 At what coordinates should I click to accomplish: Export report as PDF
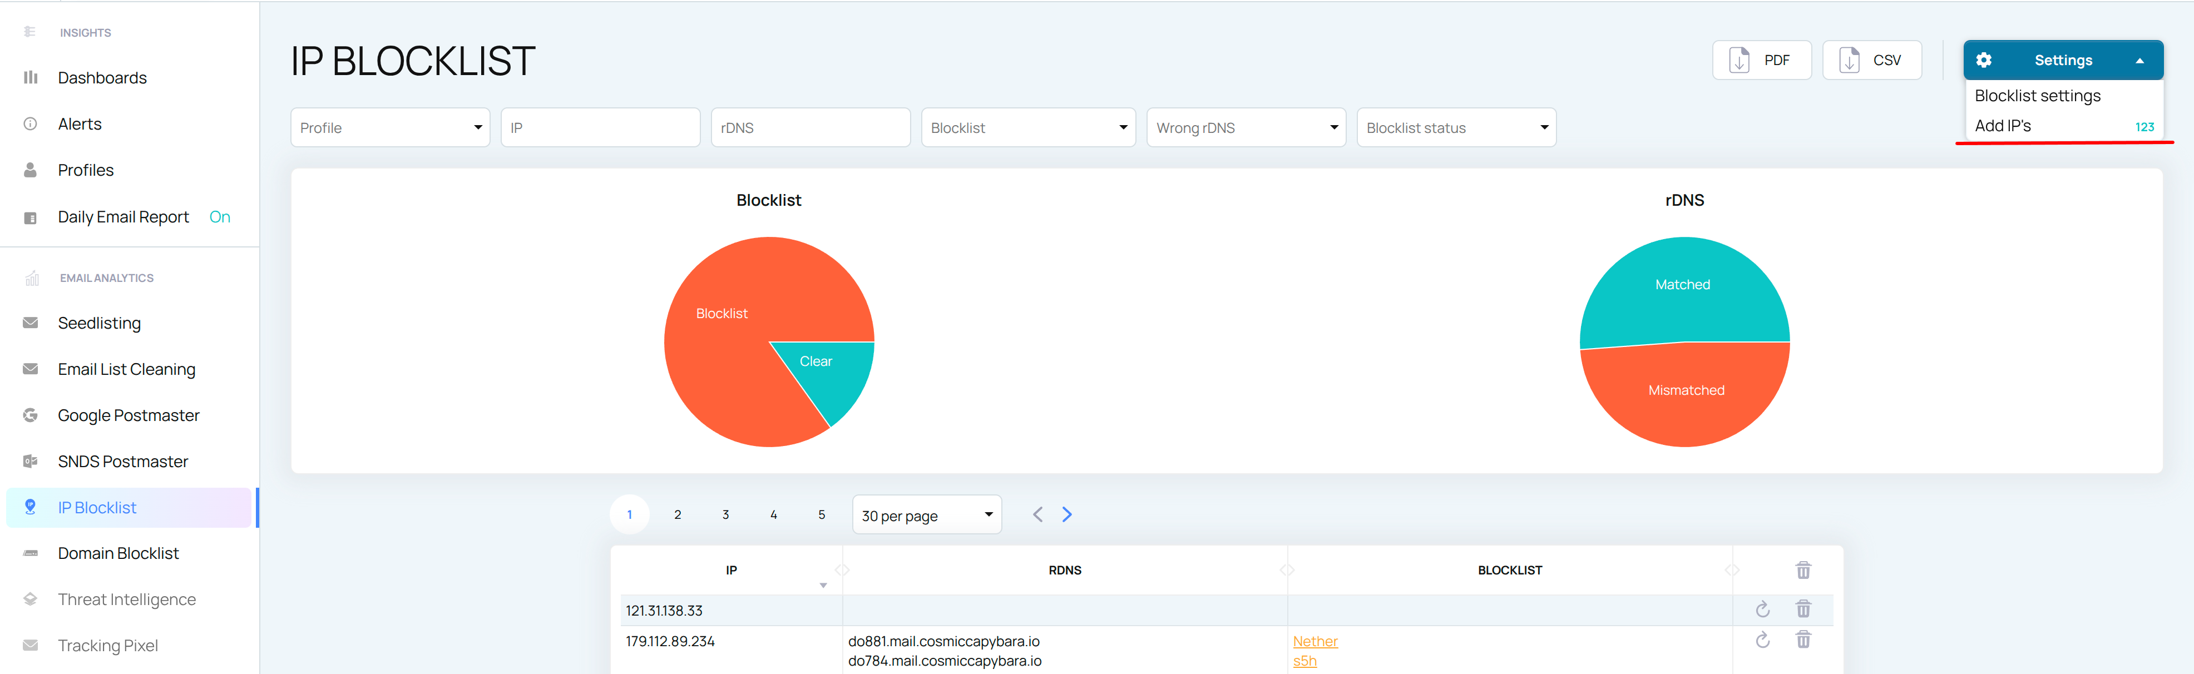coord(1761,61)
